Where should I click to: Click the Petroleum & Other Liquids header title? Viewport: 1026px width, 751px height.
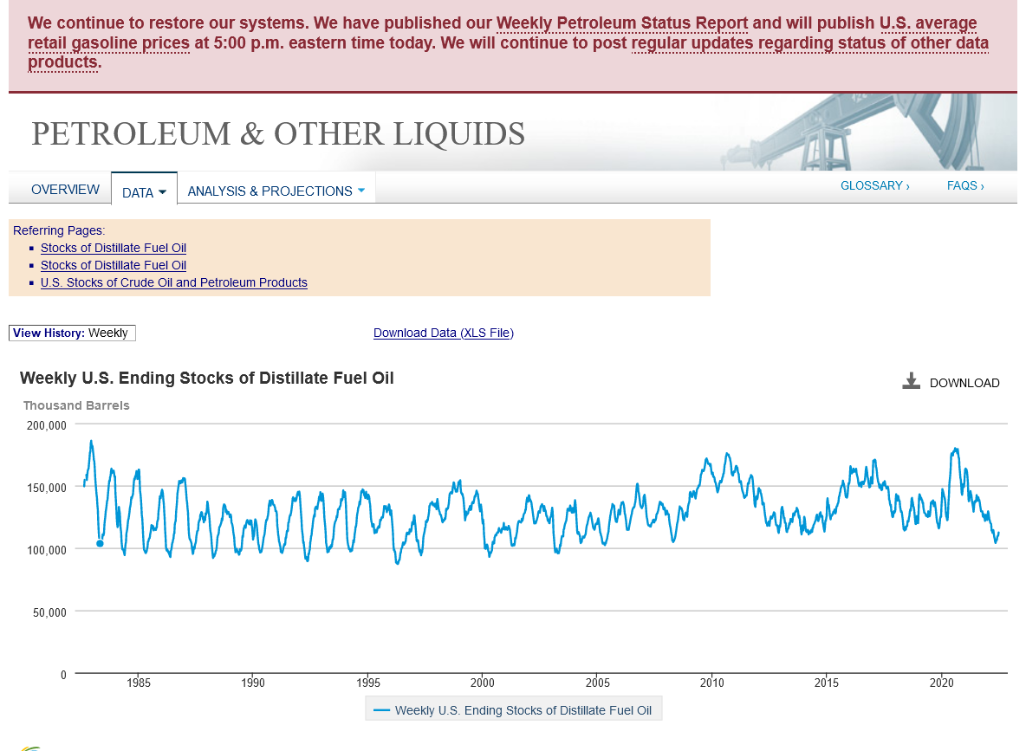(278, 134)
